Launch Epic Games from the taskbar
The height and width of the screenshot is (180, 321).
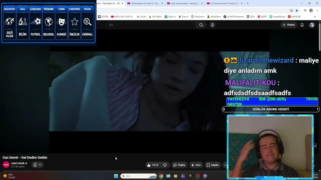coord(190,176)
